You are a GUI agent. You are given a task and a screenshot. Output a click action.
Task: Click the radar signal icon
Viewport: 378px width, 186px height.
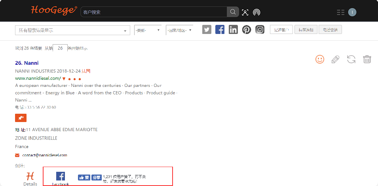pyautogui.click(x=256, y=12)
